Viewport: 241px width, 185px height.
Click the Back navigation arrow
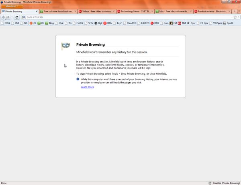tap(4, 17)
